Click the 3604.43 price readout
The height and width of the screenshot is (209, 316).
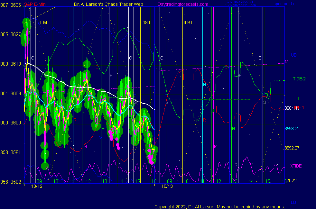tap(292, 108)
